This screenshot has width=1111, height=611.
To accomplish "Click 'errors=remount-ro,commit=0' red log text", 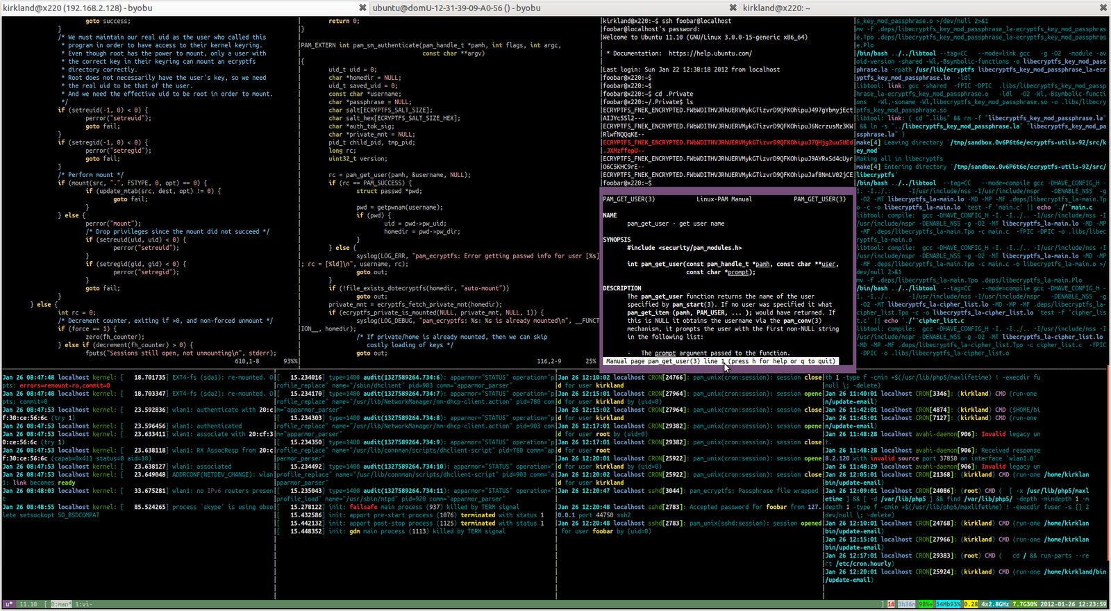I will tap(65, 385).
